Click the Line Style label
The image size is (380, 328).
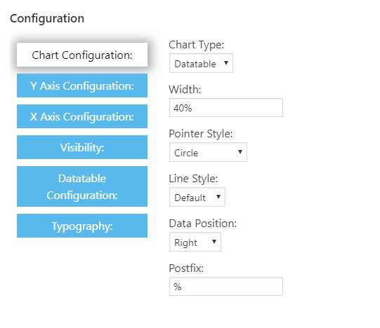click(193, 179)
